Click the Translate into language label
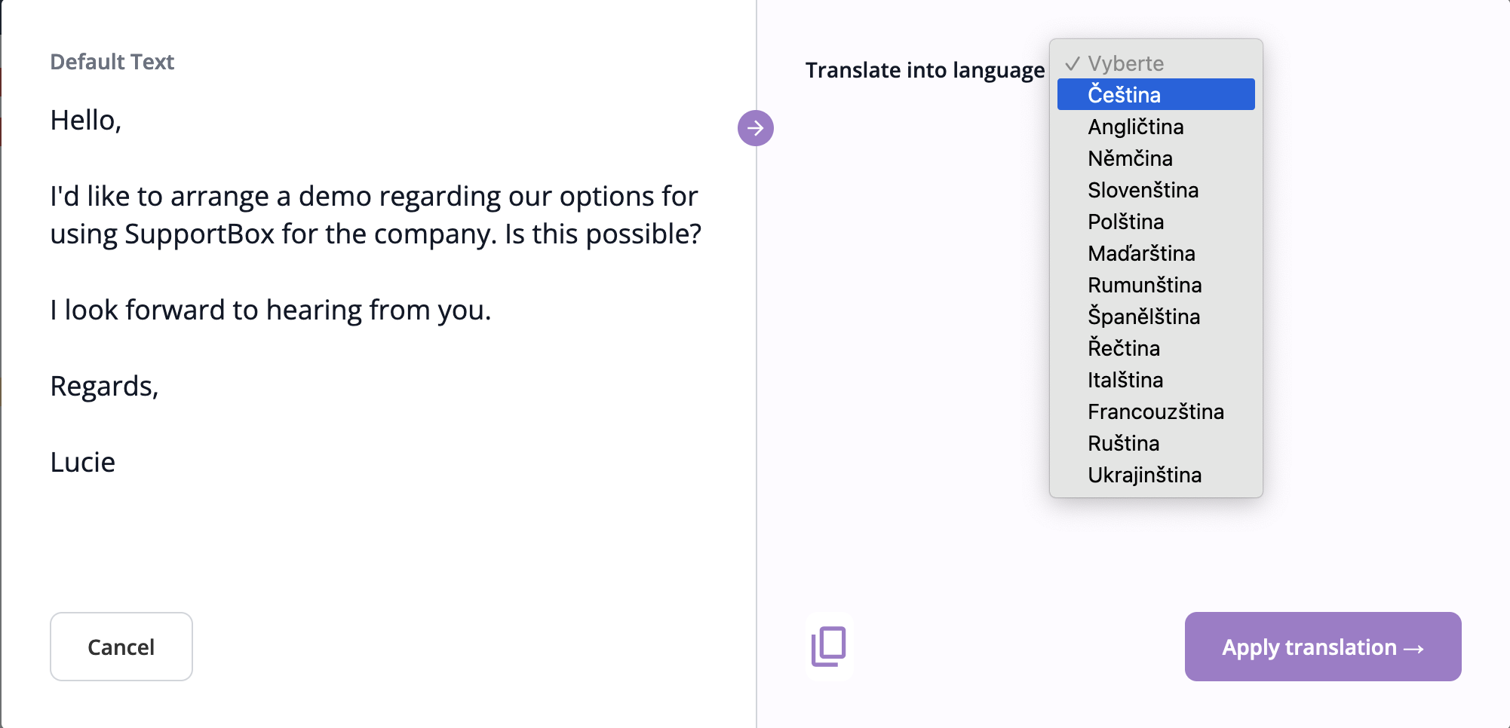This screenshot has height=728, width=1510. tap(925, 70)
